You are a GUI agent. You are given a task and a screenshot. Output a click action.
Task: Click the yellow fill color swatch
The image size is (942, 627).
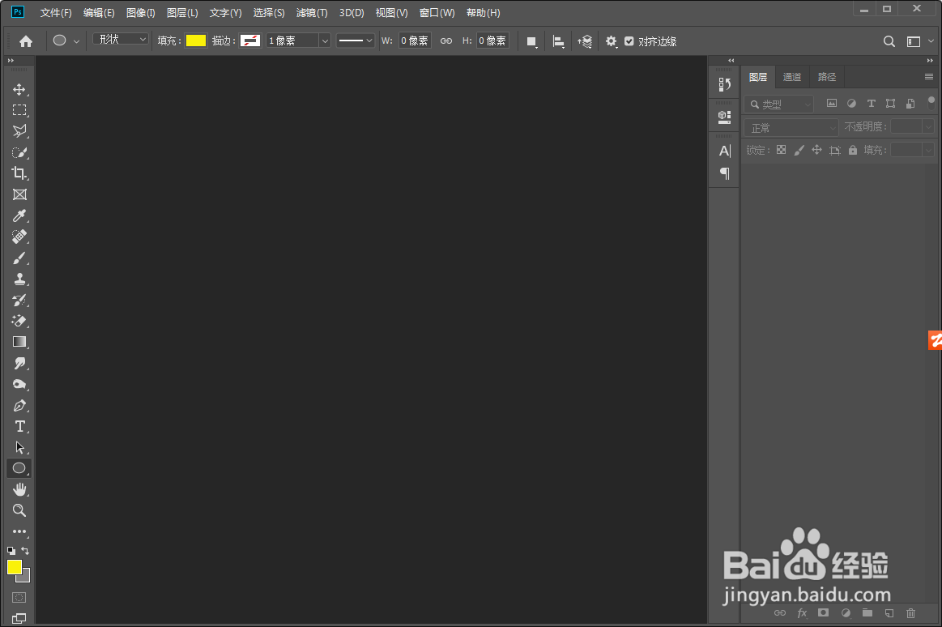click(196, 41)
